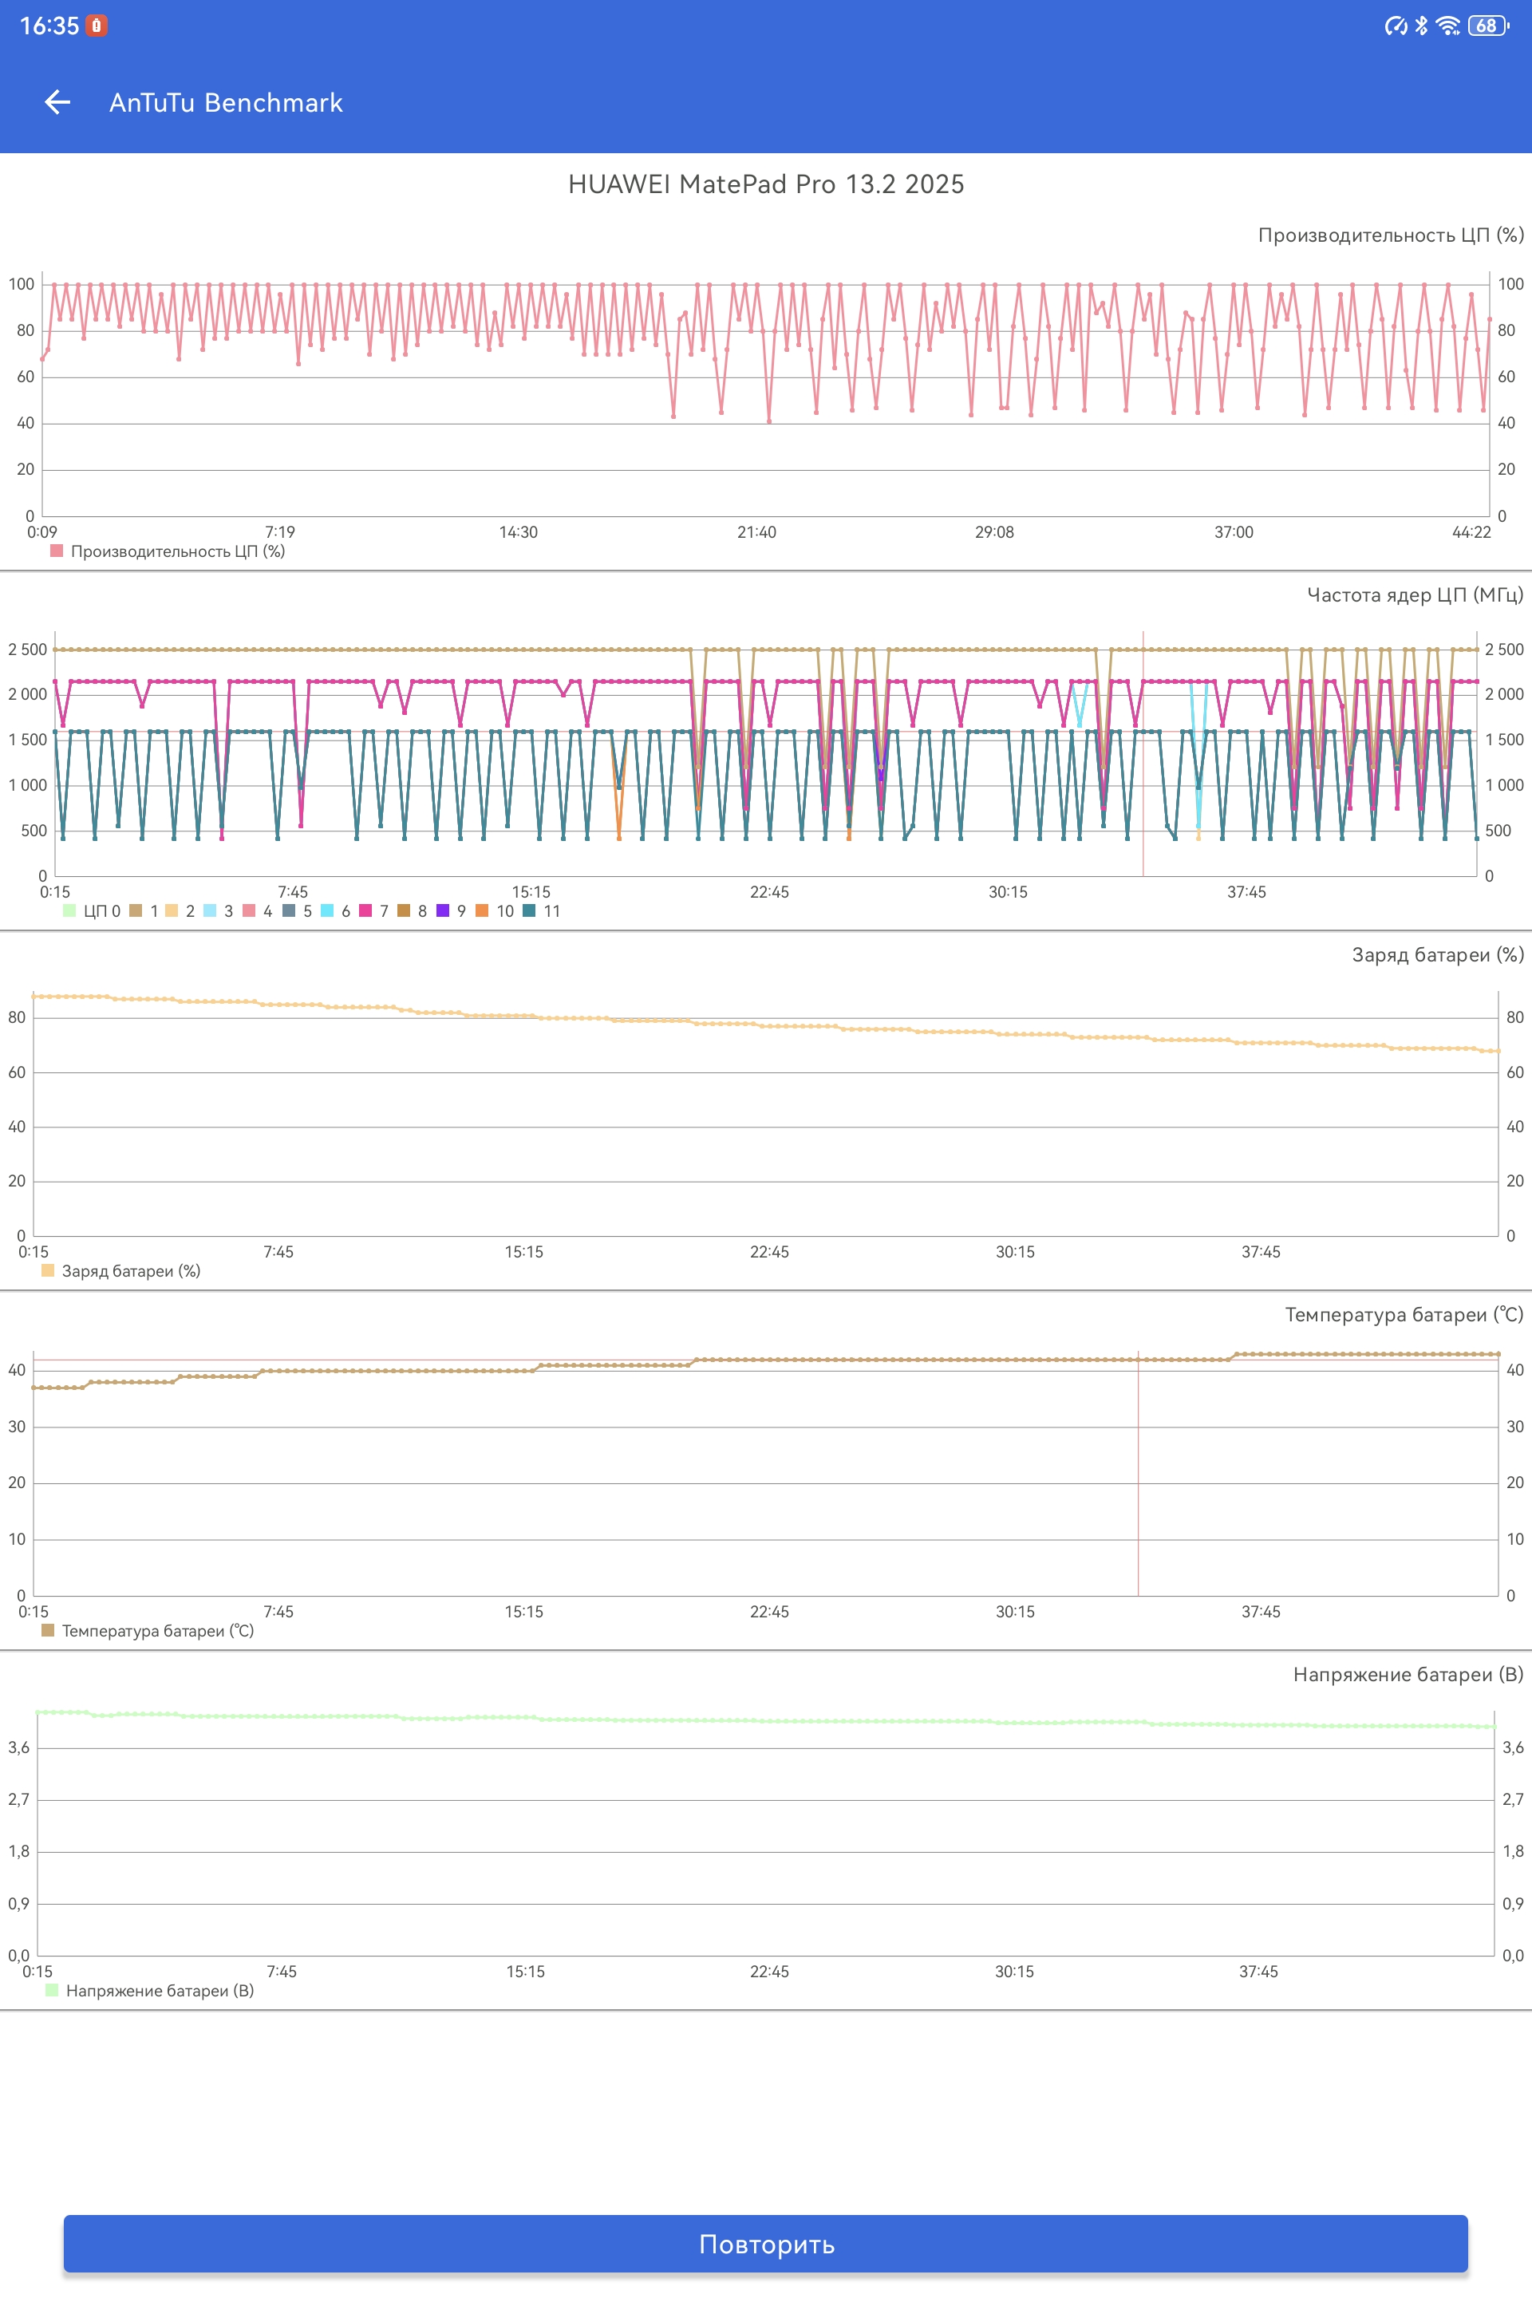The width and height of the screenshot is (1532, 2298).
Task: Tap the Напряжение батареи (В) chart title
Action: point(1408,1675)
